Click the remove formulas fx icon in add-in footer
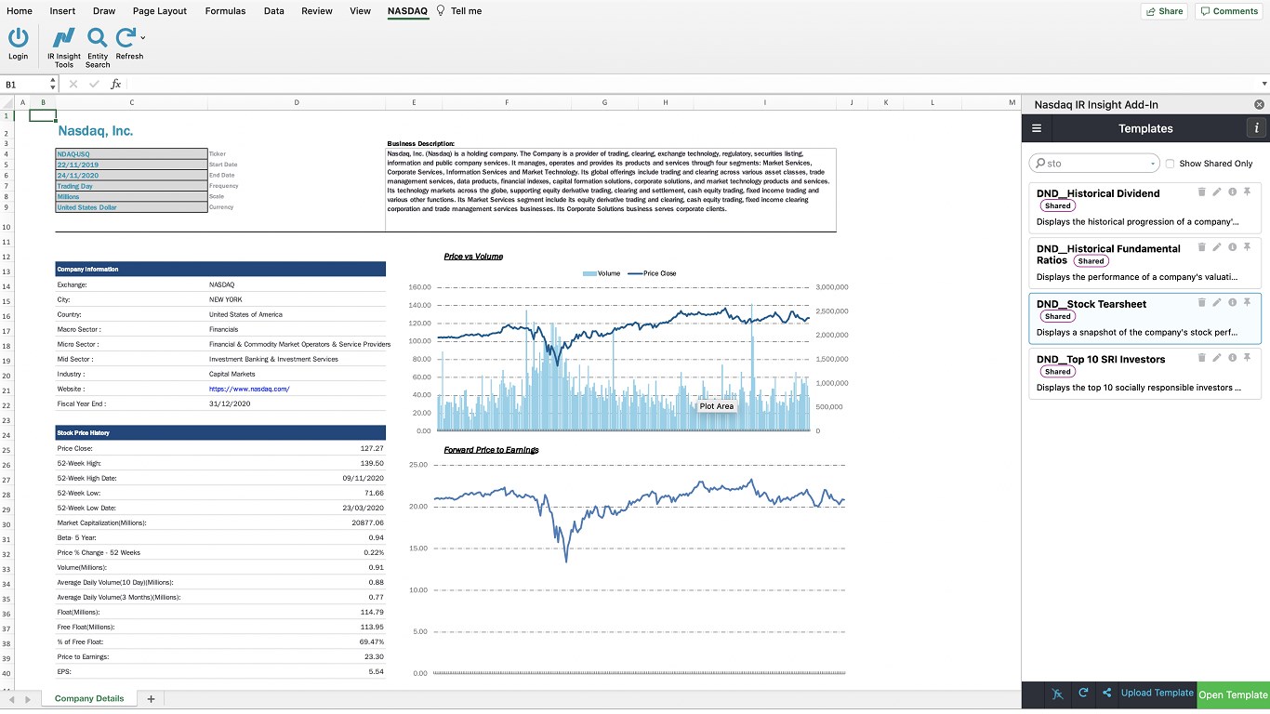Image resolution: width=1270 pixels, height=714 pixels. (x=1058, y=694)
